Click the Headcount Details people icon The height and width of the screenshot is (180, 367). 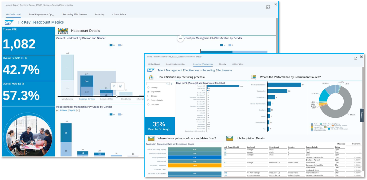click(63, 31)
